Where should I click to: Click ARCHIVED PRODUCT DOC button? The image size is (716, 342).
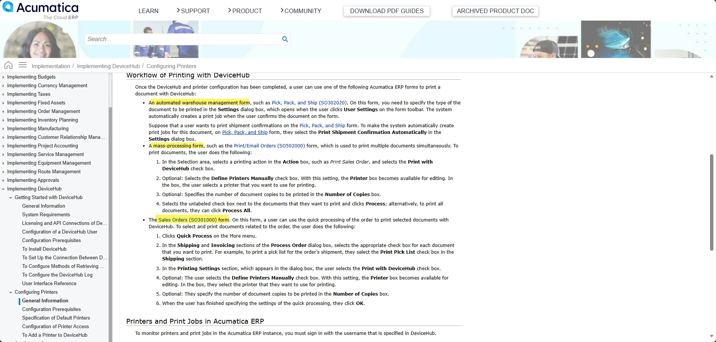point(495,11)
